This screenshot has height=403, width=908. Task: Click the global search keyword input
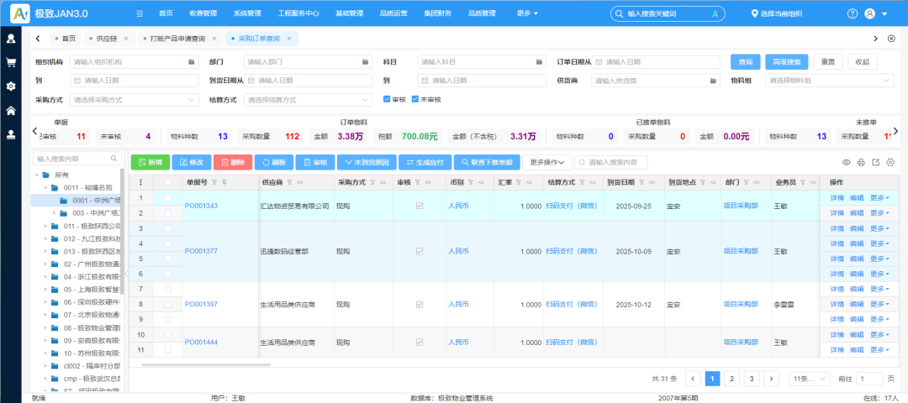tap(668, 13)
